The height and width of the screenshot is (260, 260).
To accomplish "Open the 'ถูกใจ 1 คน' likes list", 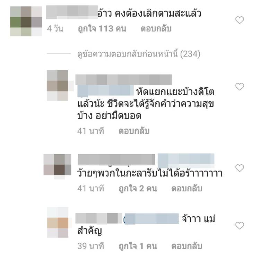I will click(x=138, y=246).
